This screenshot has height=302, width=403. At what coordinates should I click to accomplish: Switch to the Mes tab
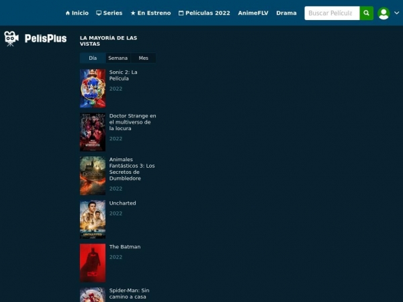(144, 58)
